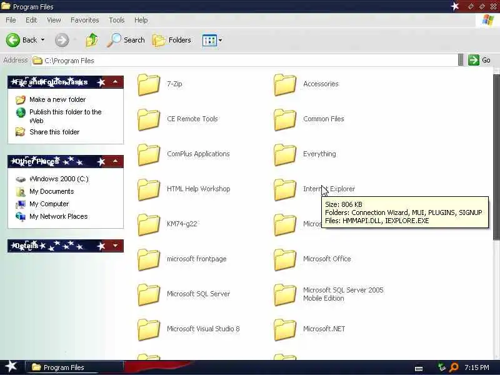Click the 7:15 PM clock
The width and height of the screenshot is (500, 375).
[477, 367]
